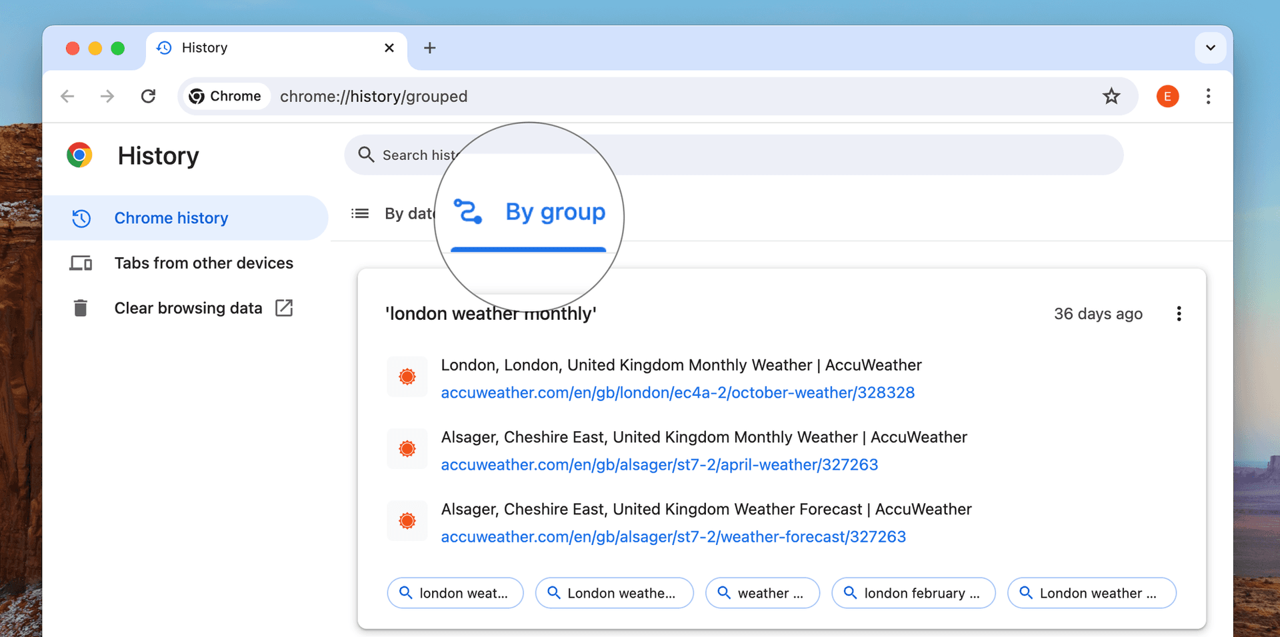Click the trash icon beside Clear browsing data
The height and width of the screenshot is (637, 1280).
click(x=80, y=308)
